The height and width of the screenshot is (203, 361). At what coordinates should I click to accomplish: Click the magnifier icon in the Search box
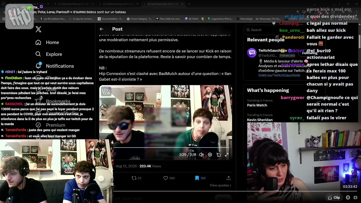coord(248,30)
